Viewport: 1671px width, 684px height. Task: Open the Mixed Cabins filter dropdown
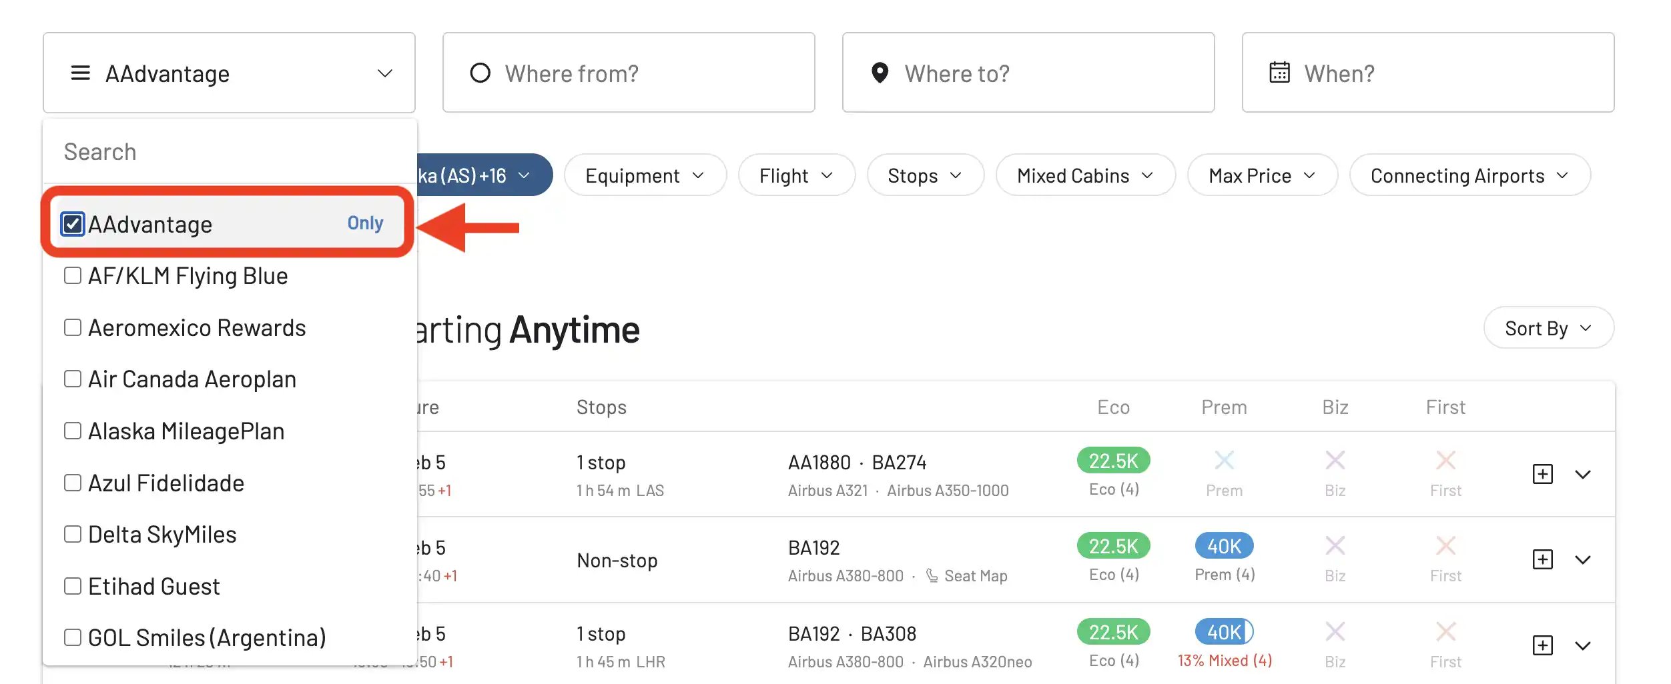click(1085, 175)
